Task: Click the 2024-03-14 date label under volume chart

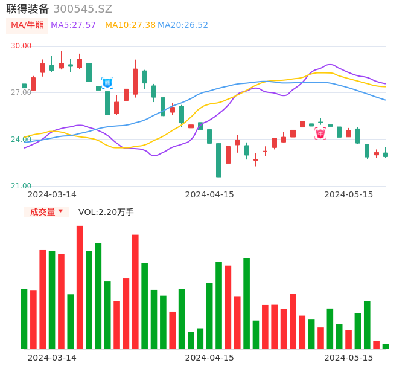Action: (x=52, y=358)
